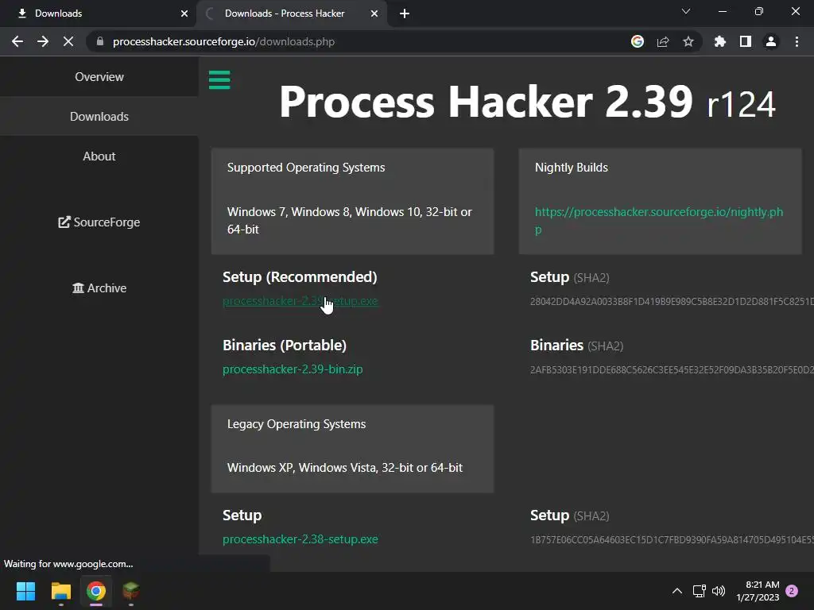Toggle the green hamburger sidebar menu
This screenshot has width=814, height=610.
[x=219, y=80]
